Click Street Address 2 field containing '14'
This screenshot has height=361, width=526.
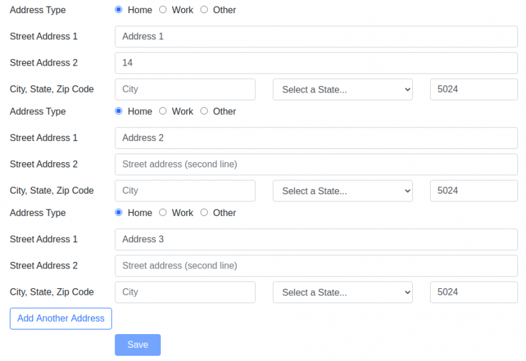pos(316,63)
